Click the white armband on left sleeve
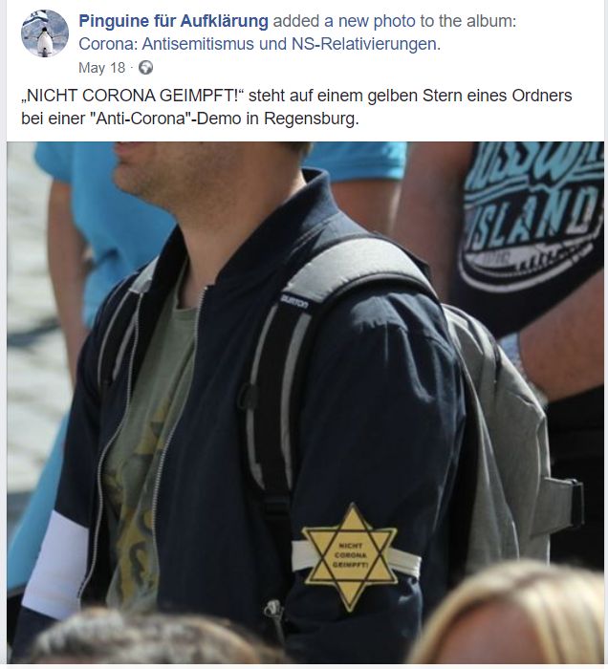 (55, 565)
